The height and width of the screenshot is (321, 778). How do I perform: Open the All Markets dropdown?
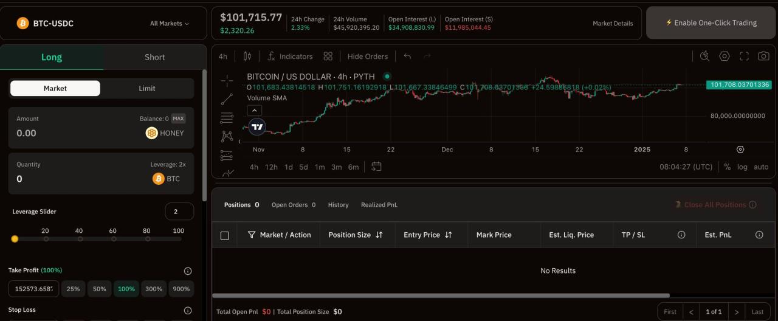coord(169,24)
